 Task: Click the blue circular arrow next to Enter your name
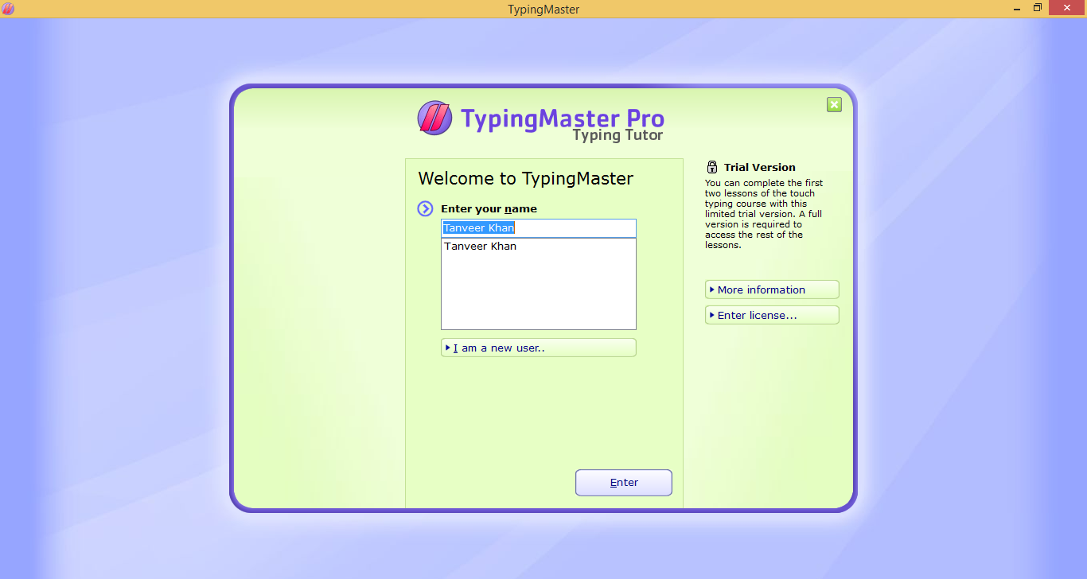coord(425,208)
